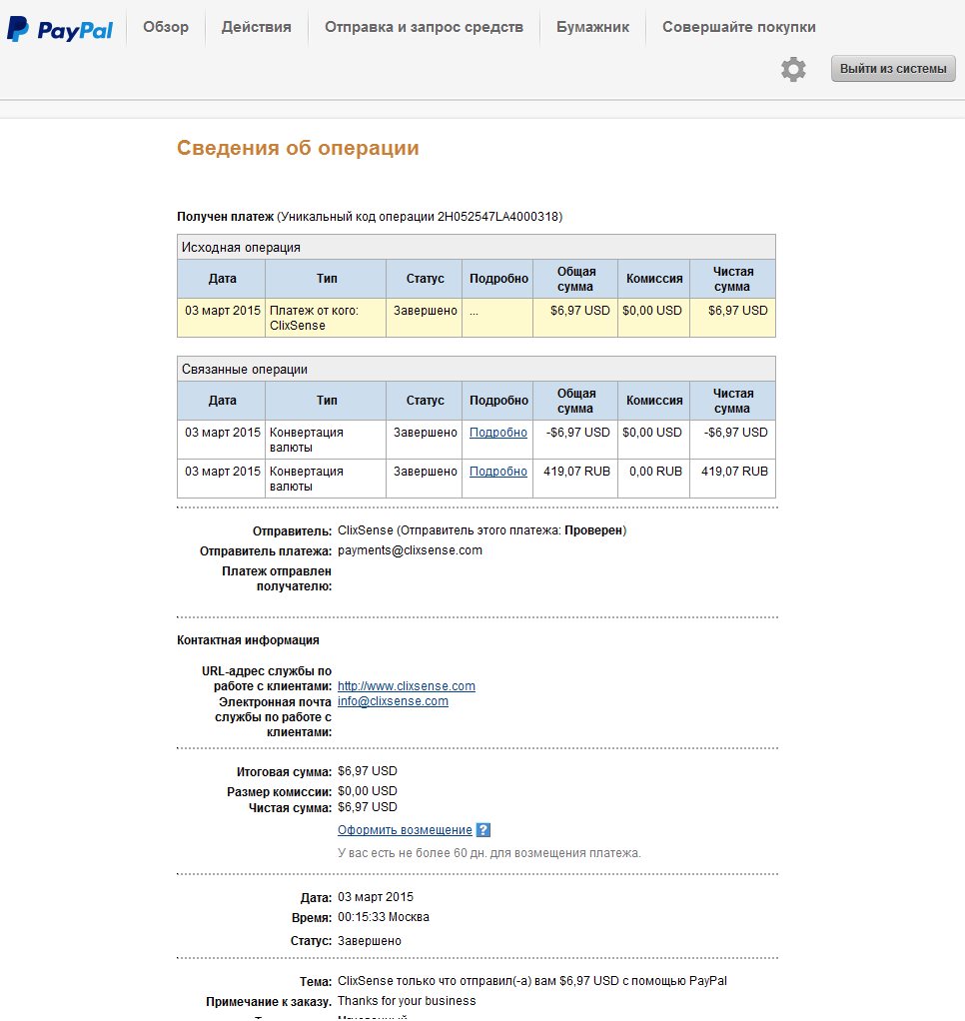Click the Тема line mentioning ClixSense payment
Screen dimensions: 965x1021
[x=532, y=981]
